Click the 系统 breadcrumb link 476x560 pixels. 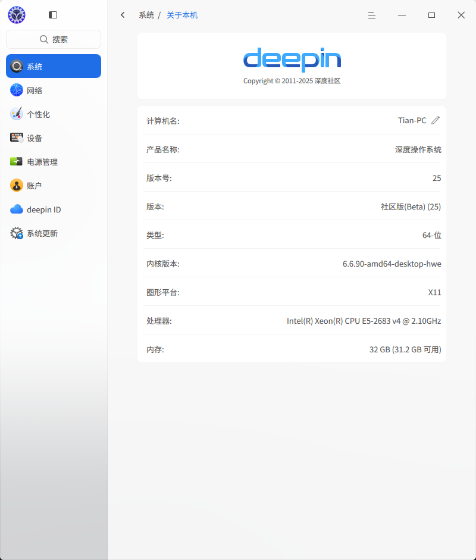(146, 15)
